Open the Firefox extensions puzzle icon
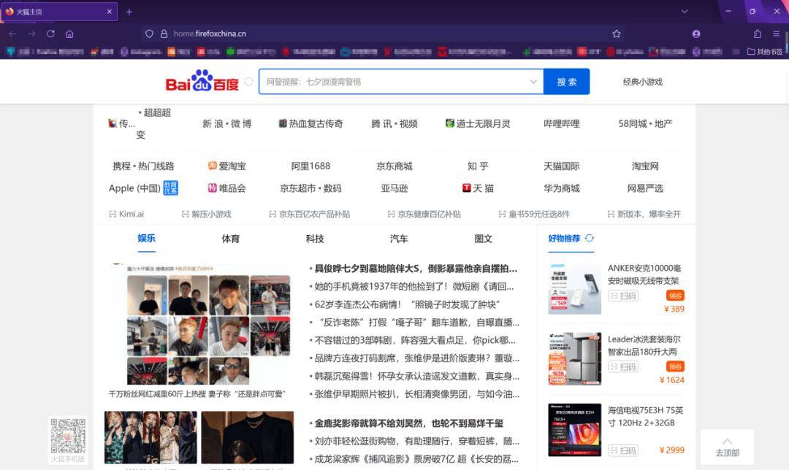789x470 pixels. (758, 34)
